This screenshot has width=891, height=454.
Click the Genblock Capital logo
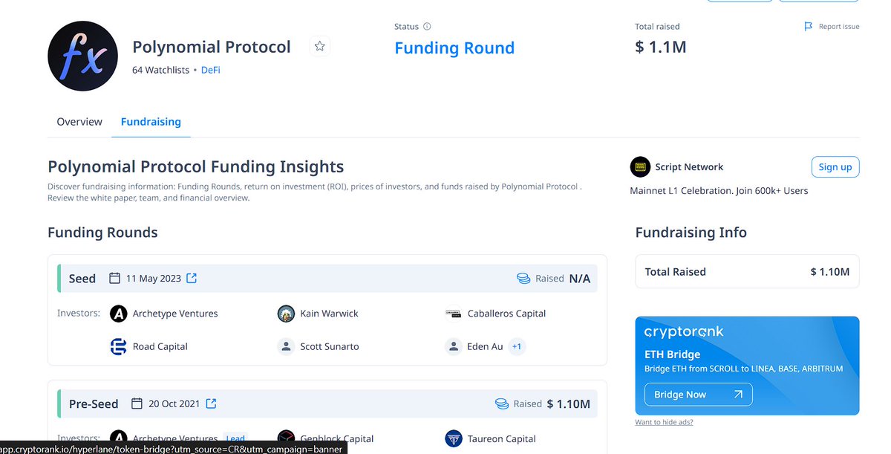tap(286, 438)
